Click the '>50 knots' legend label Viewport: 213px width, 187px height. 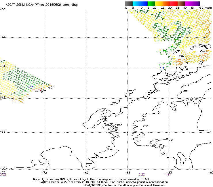click(205, 8)
